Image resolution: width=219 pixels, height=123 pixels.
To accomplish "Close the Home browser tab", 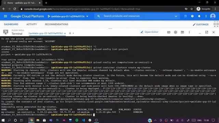I will tap(40, 3).
